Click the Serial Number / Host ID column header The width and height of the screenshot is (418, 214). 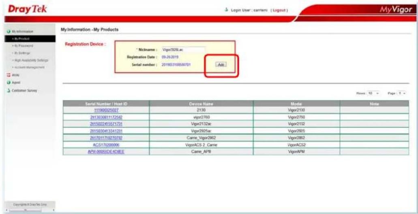[106, 104]
